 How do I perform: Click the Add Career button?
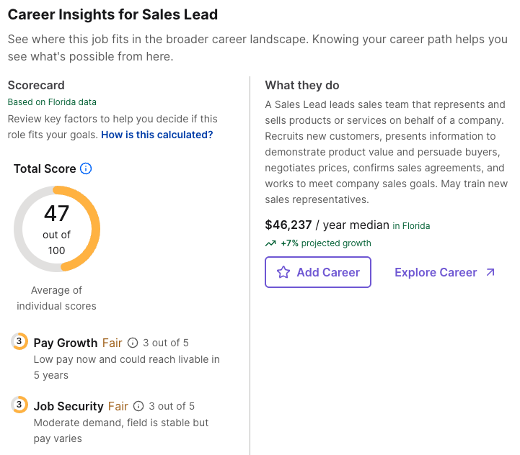point(318,272)
